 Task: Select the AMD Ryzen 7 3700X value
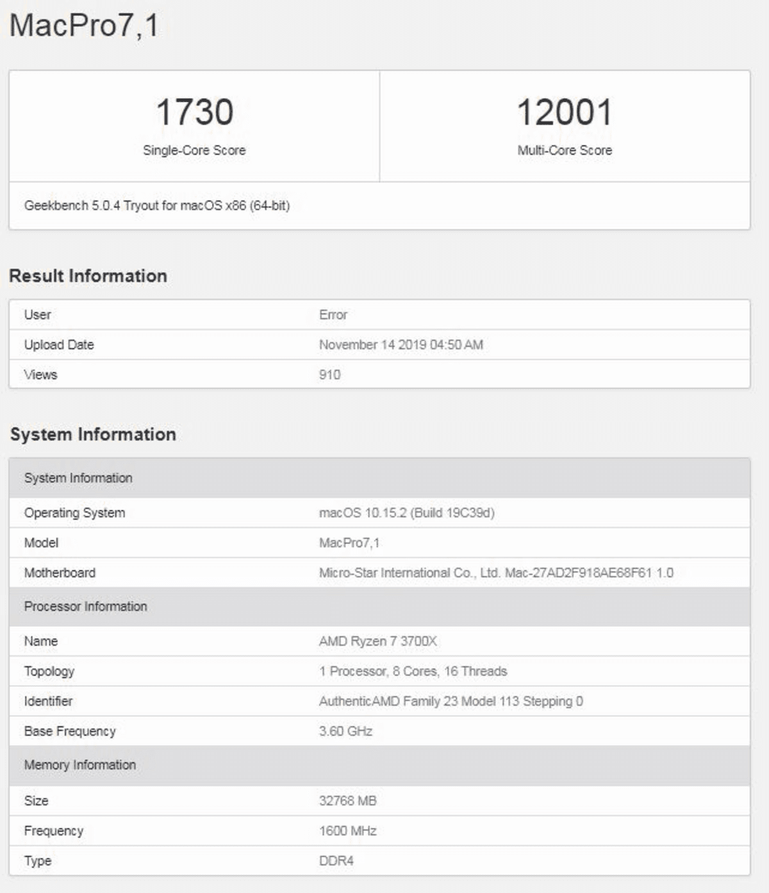378,641
